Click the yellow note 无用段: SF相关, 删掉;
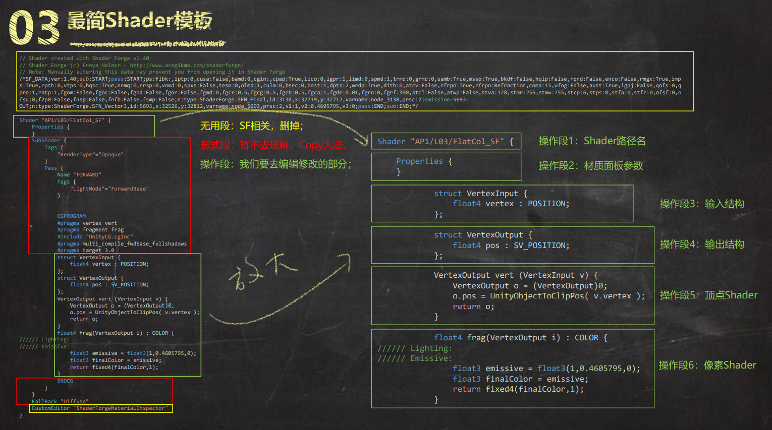 coord(252,126)
